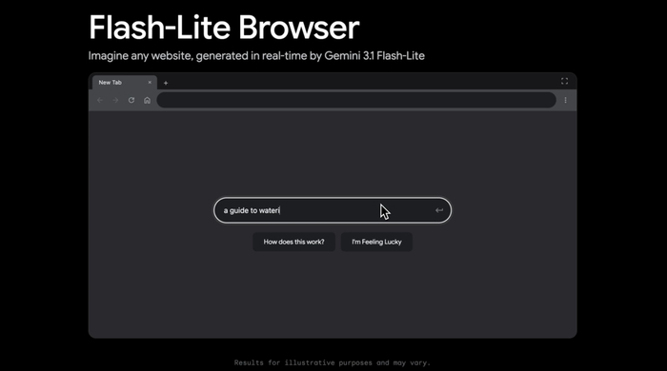
Task: Click the 'Imagine any website' subtitle text
Action: click(256, 55)
